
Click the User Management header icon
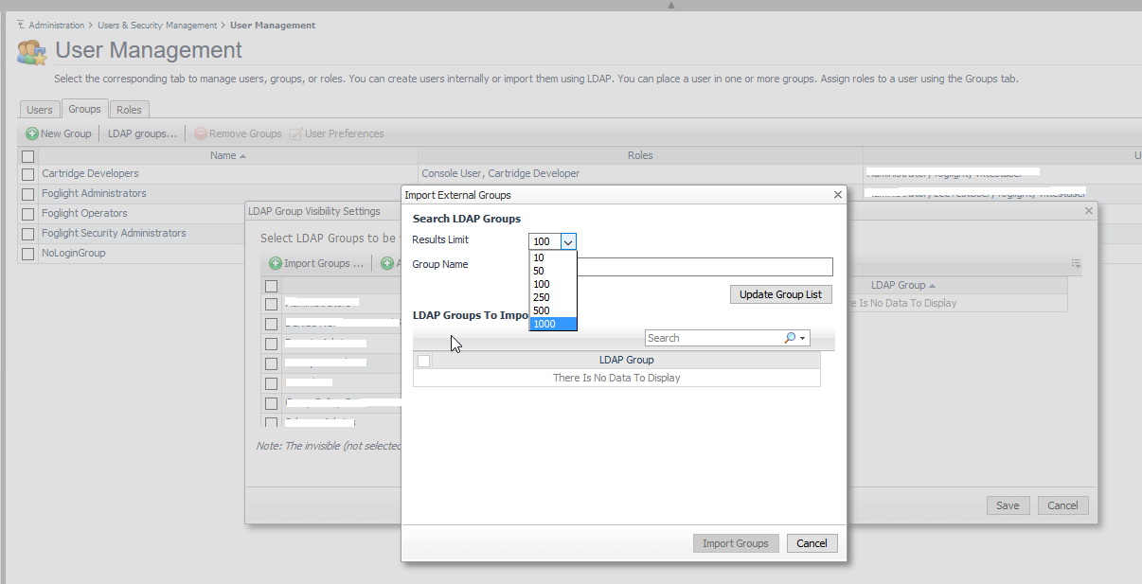pyautogui.click(x=31, y=49)
